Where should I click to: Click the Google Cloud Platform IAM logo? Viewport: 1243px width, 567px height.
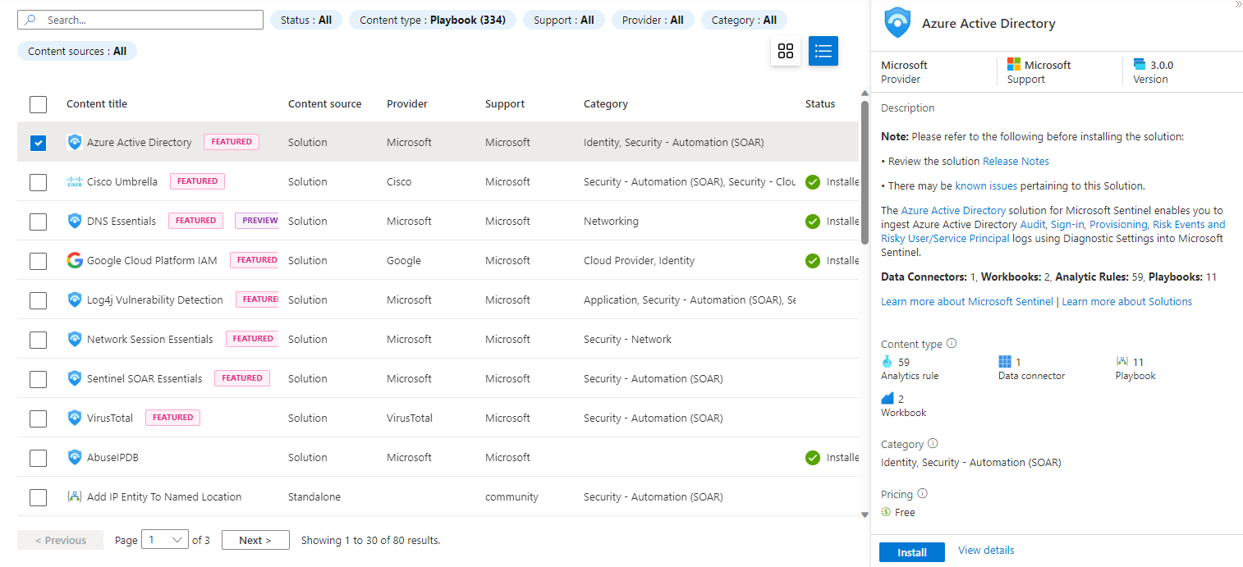click(75, 260)
